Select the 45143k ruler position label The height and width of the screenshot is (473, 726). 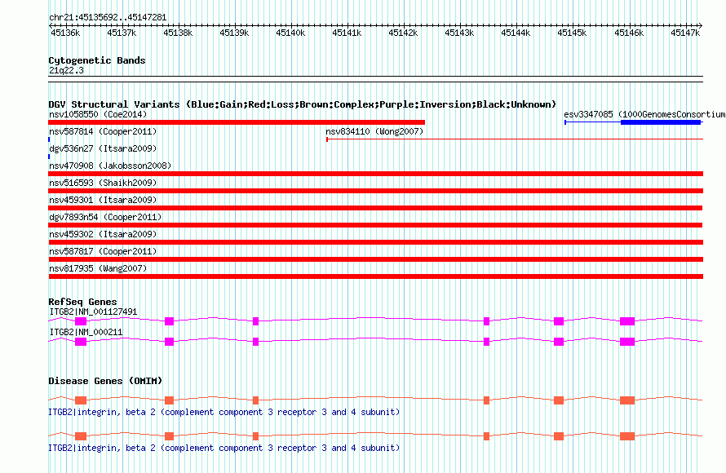[x=459, y=33]
